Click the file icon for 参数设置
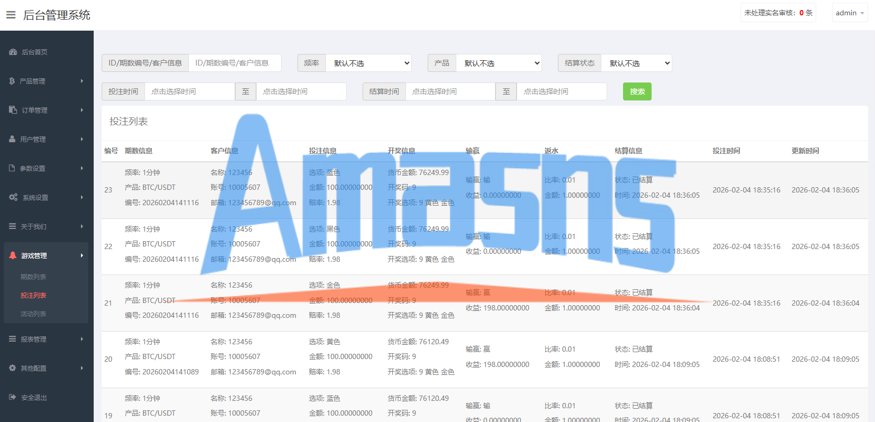Screen dimensions: 875x422 click(x=12, y=168)
